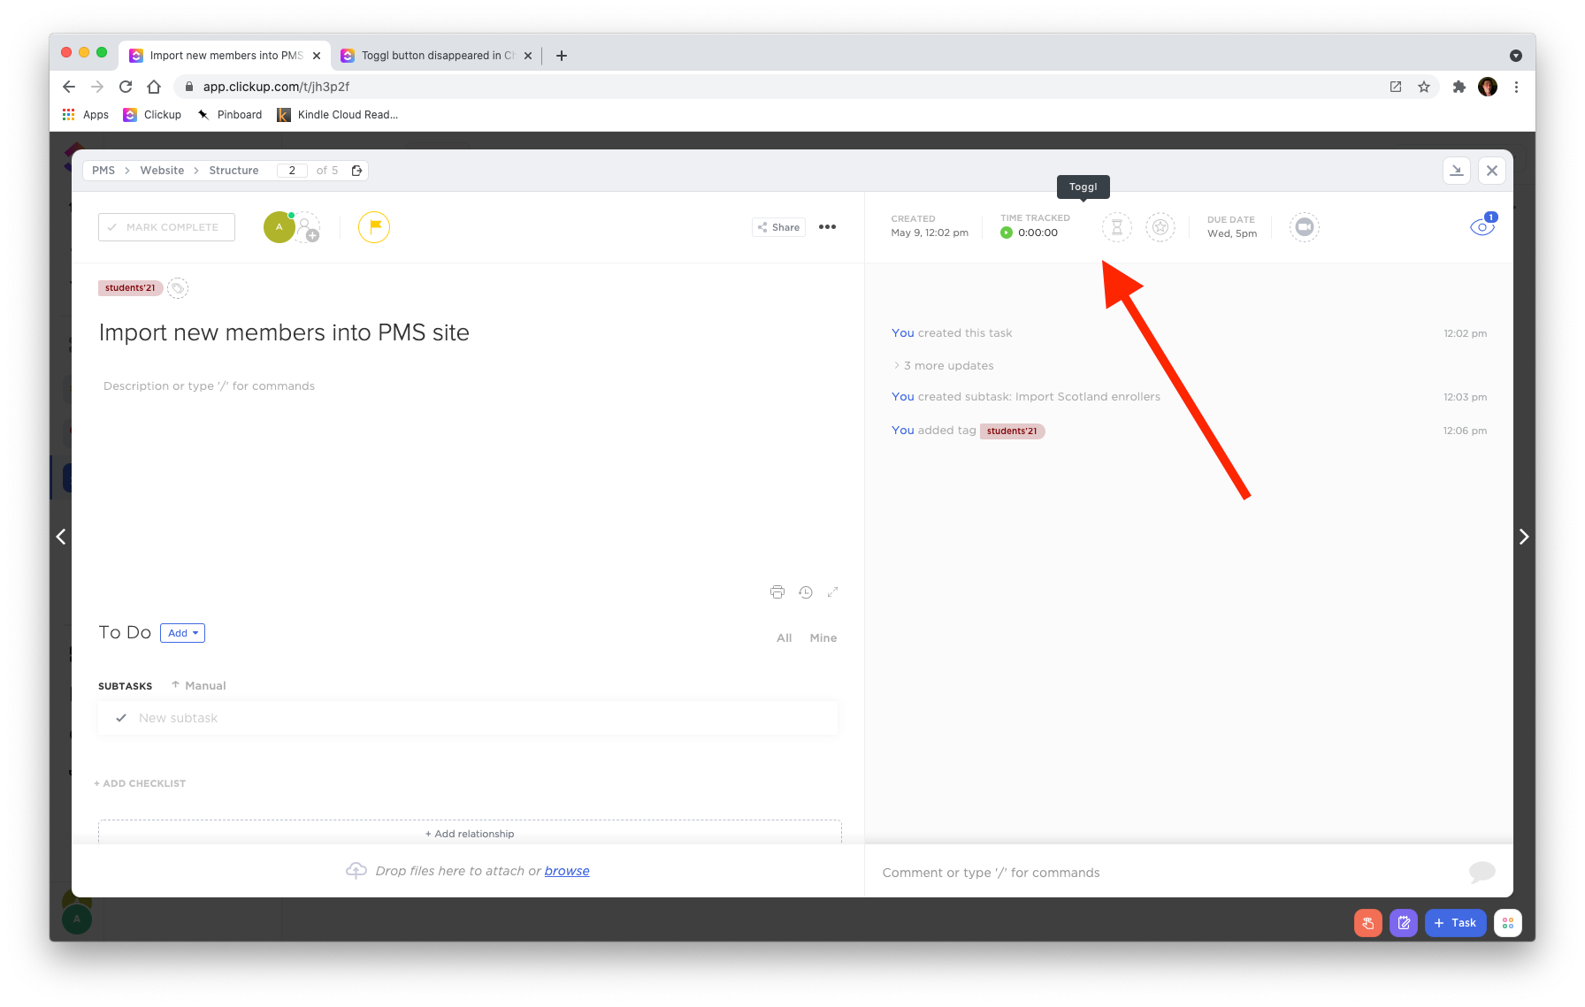The height and width of the screenshot is (1007, 1585).
Task: Click the send comment bubble icon
Action: click(1482, 872)
